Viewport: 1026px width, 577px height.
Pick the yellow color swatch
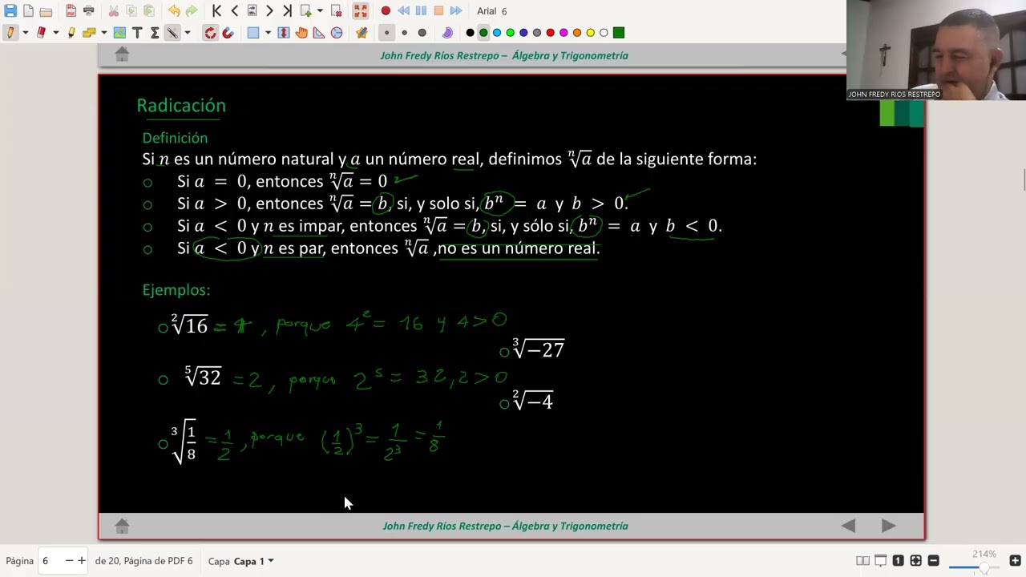[590, 33]
